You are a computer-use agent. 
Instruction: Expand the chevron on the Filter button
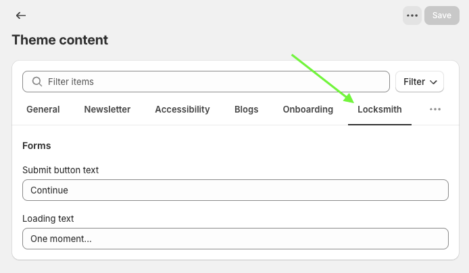click(x=433, y=82)
